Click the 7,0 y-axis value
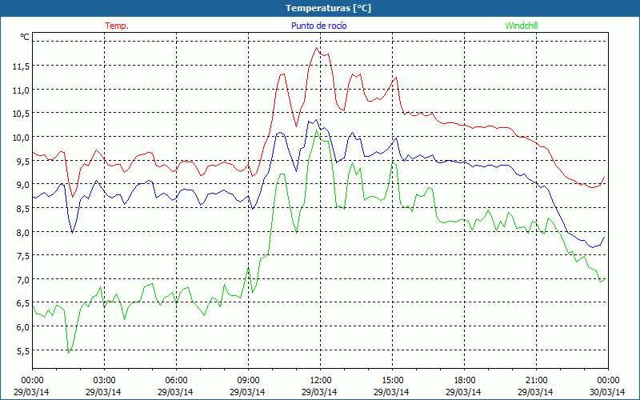Viewport: 640px width, 400px height. pos(22,280)
